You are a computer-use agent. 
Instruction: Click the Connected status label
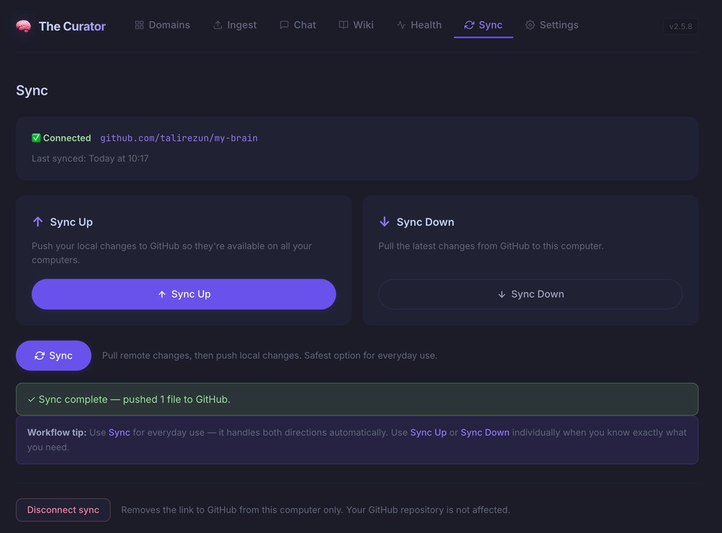[67, 138]
